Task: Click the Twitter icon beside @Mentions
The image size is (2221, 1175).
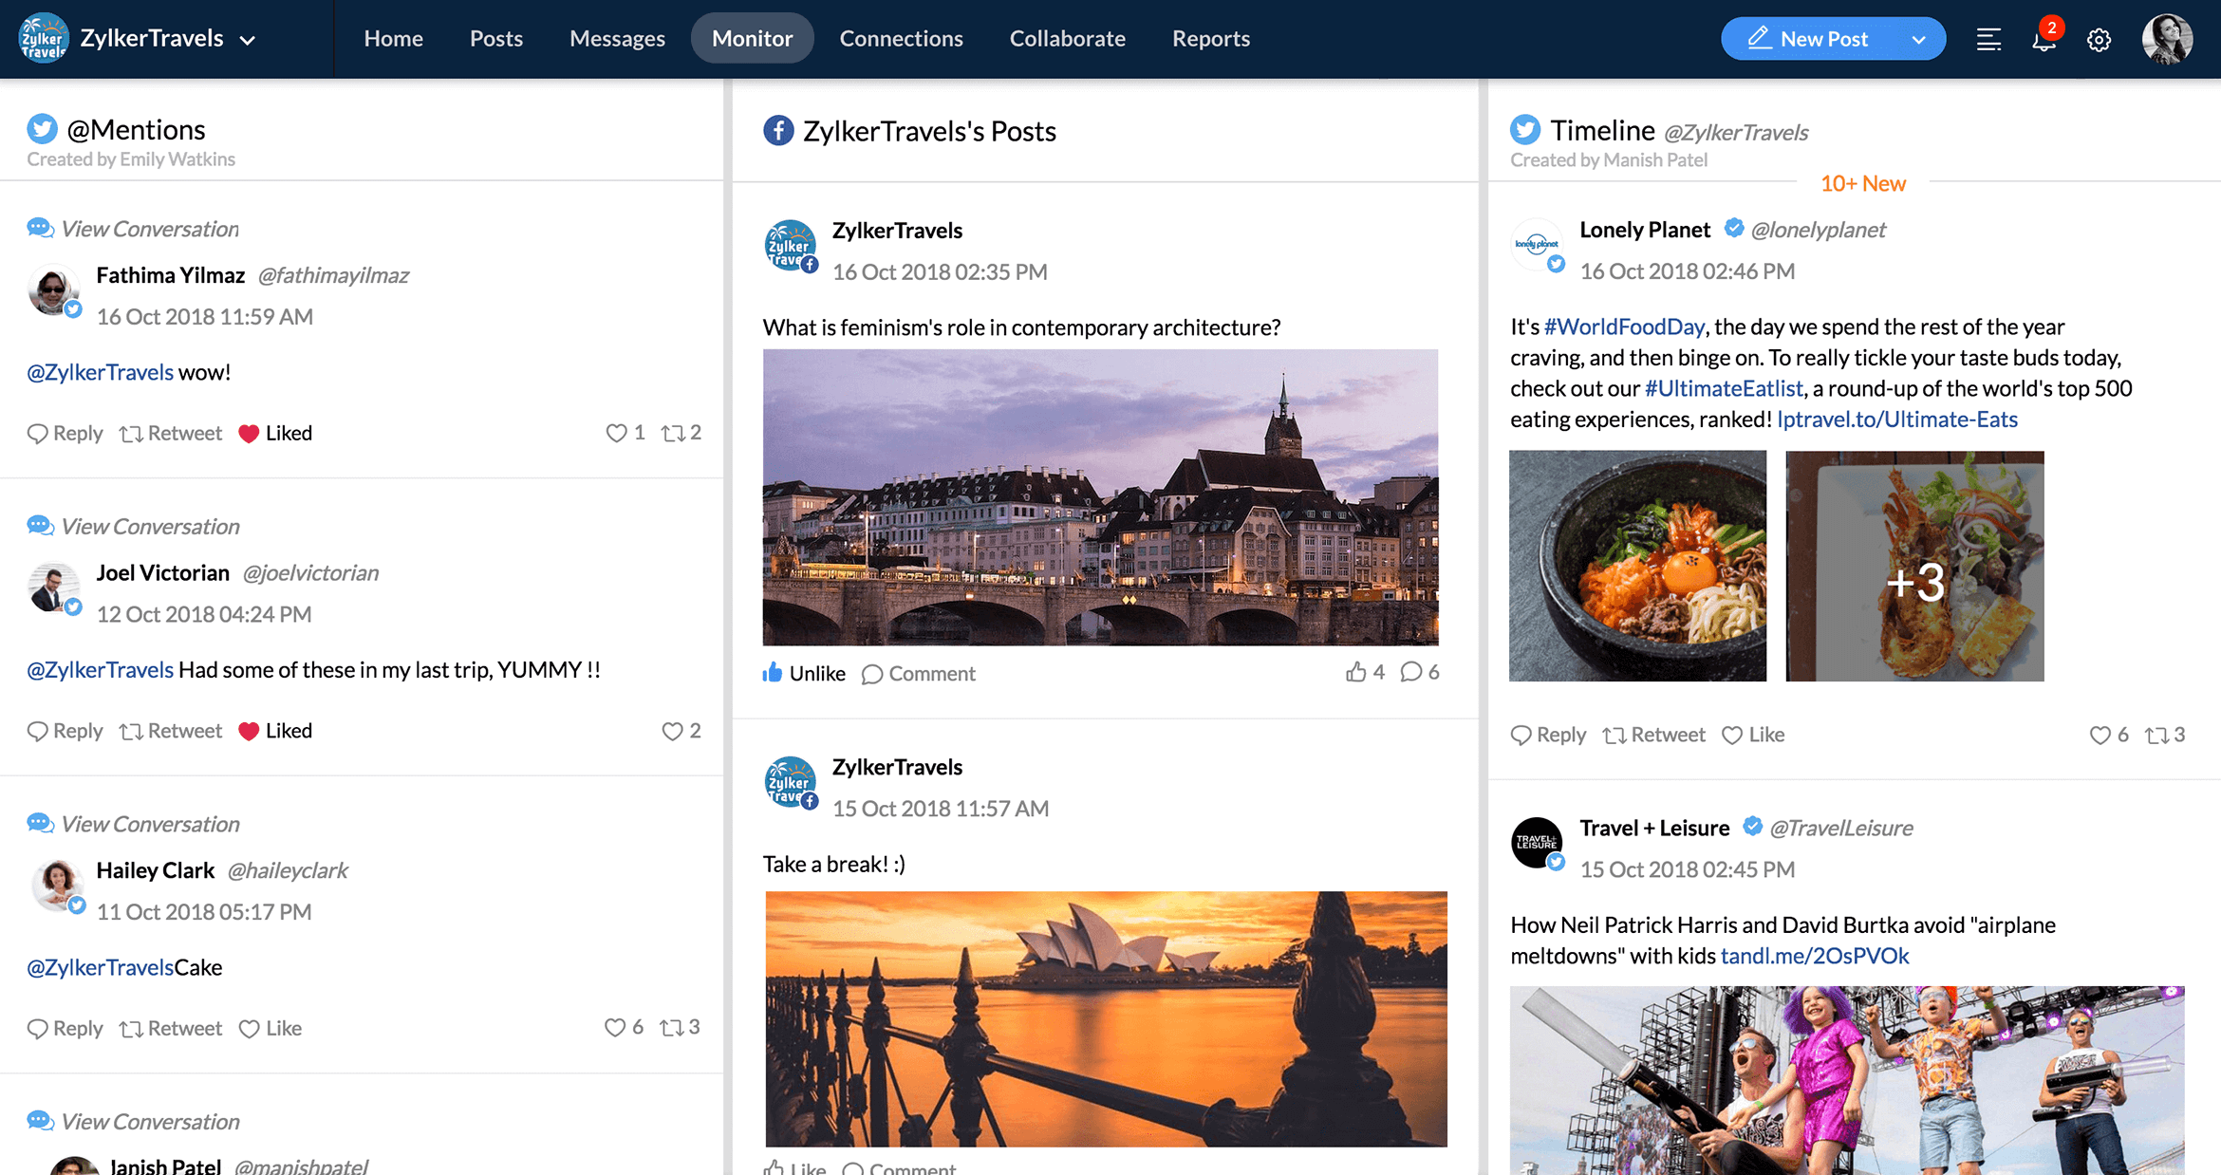Action: (42, 129)
